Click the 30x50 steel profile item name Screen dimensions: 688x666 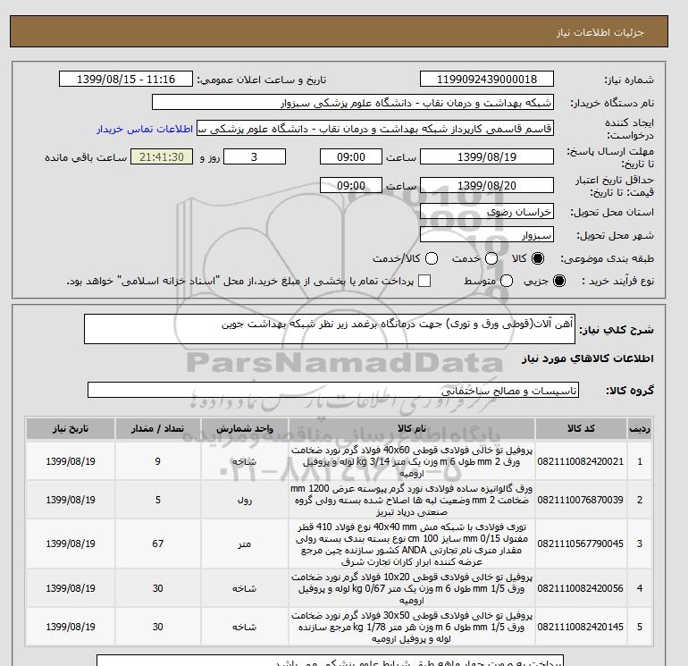click(x=412, y=628)
